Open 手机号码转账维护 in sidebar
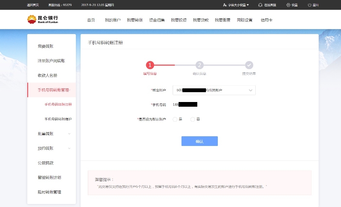This screenshot has width=341, height=207. pos(58,119)
